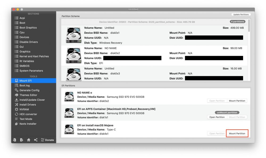Image resolution: width=266 pixels, height=158 pixels.
Task: Click the 'disk0s2' Device BSD Name value
Action: coord(115,53)
